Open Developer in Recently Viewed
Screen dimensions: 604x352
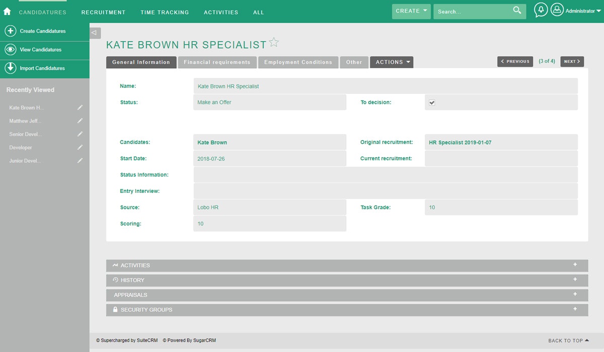[x=21, y=148]
